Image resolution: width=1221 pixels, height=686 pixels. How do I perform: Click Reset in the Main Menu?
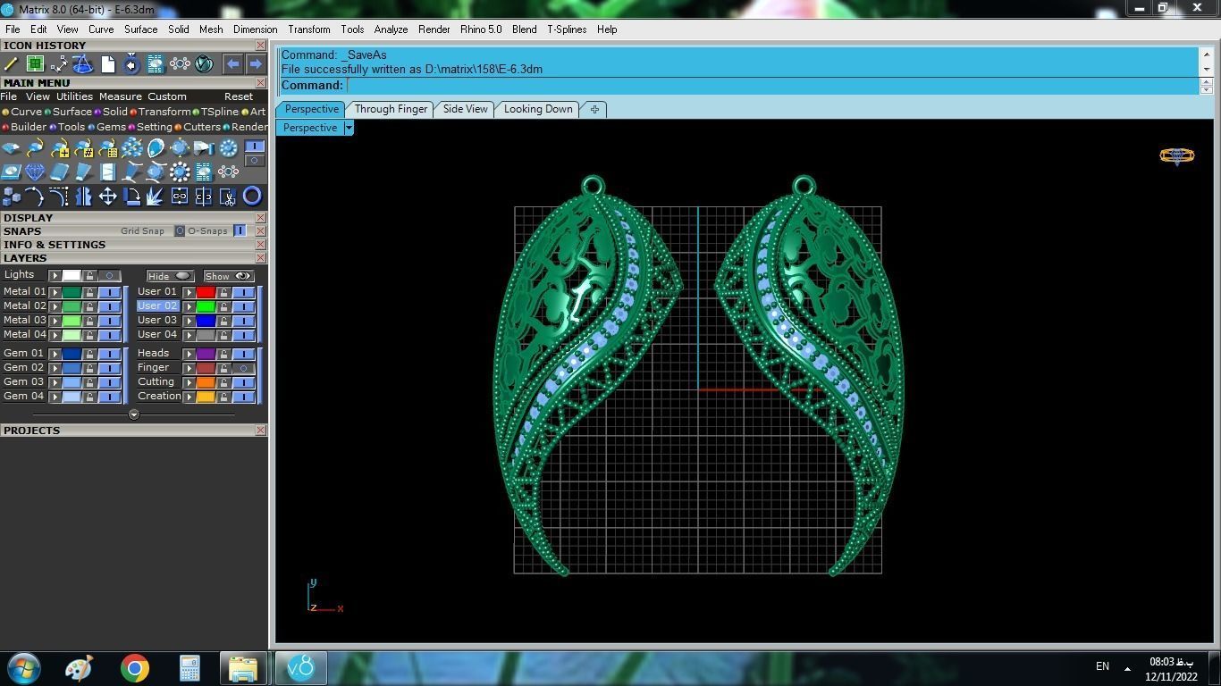[239, 96]
